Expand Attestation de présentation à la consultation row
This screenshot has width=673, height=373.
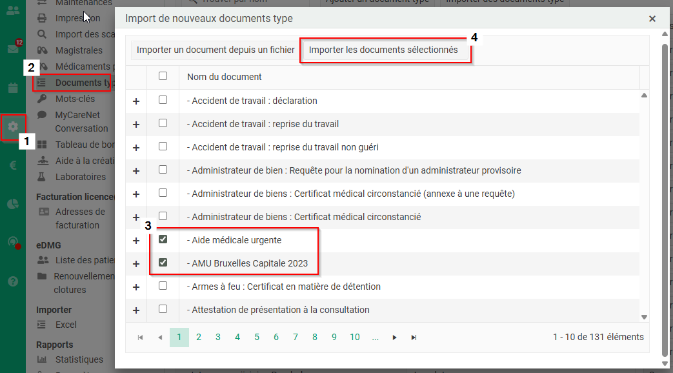coord(136,310)
